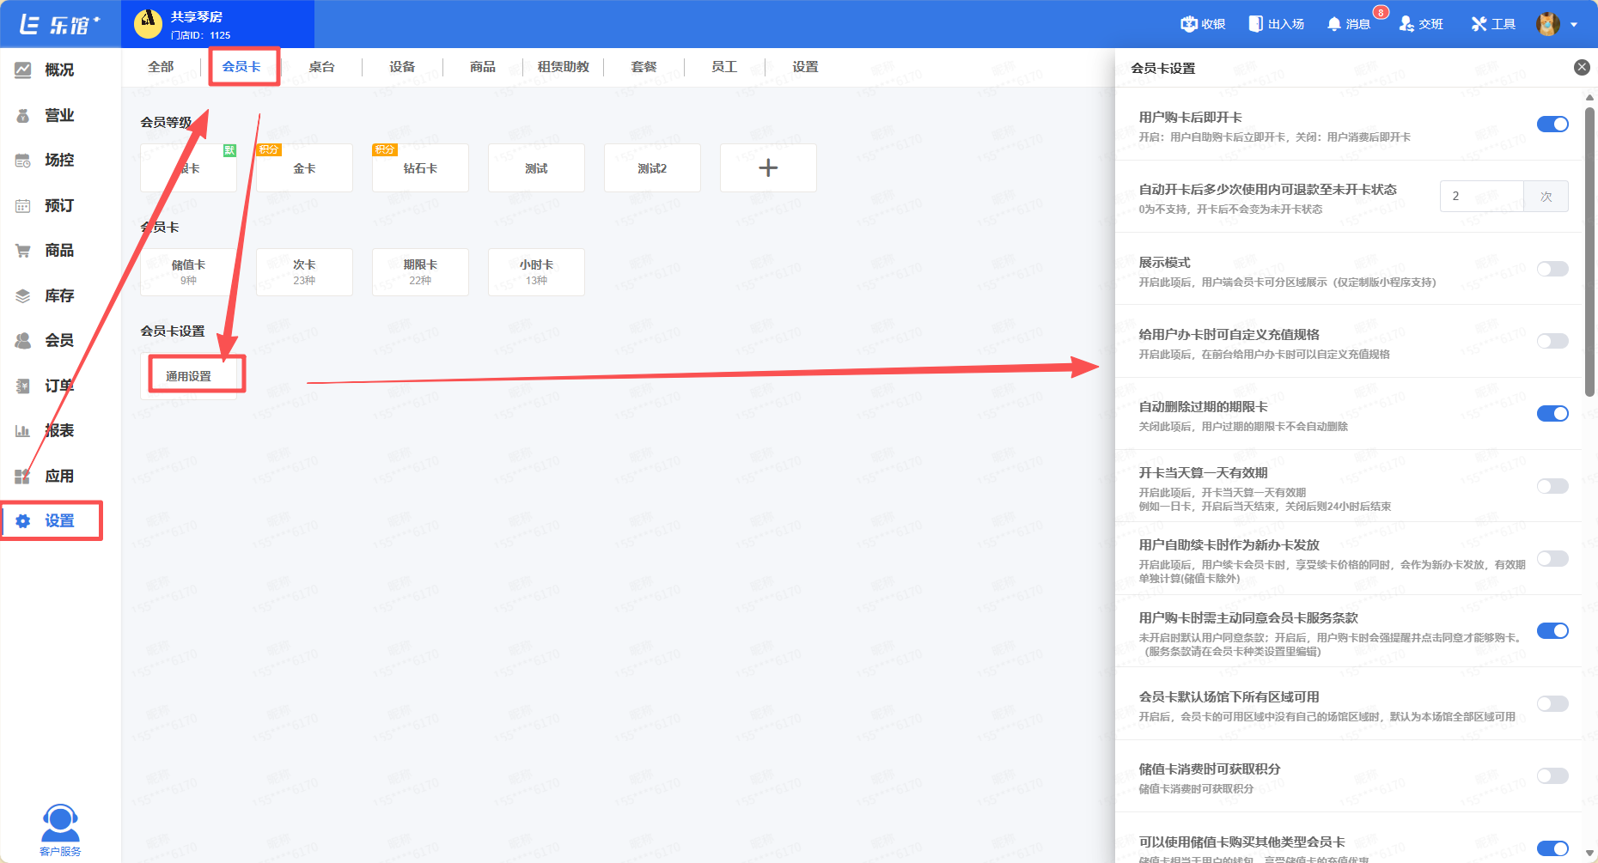Open the 工具 tools icon
This screenshot has height=863, width=1598.
(x=1479, y=24)
